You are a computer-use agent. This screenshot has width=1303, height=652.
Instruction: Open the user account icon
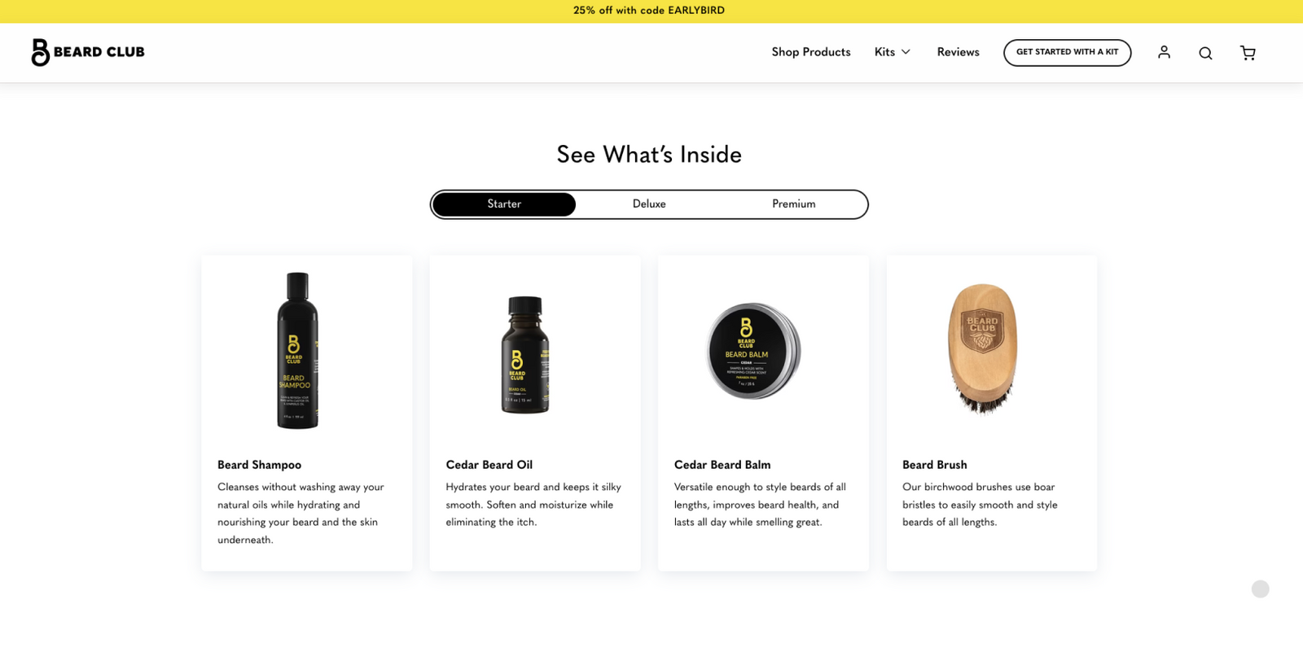1164,52
